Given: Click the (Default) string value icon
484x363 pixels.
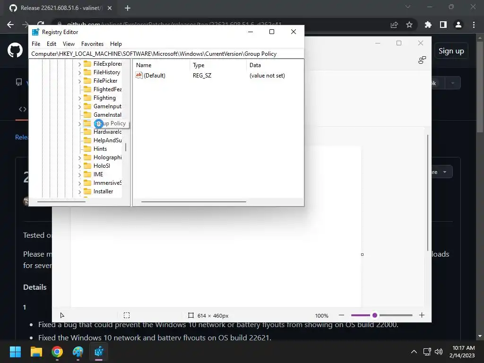Looking at the screenshot, I should coord(139,75).
